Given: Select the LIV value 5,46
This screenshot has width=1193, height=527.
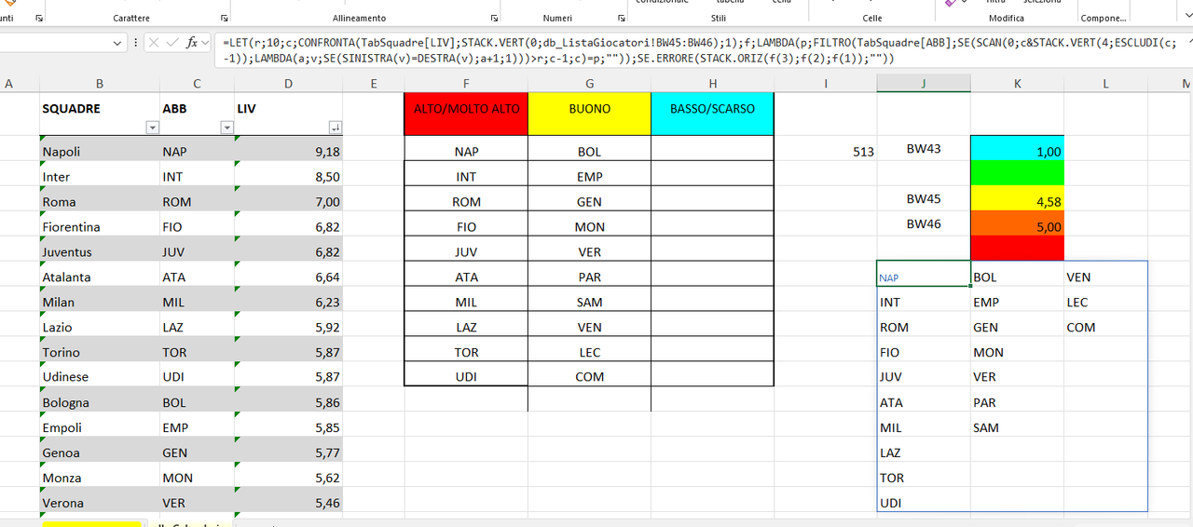Looking at the screenshot, I should pyautogui.click(x=288, y=500).
